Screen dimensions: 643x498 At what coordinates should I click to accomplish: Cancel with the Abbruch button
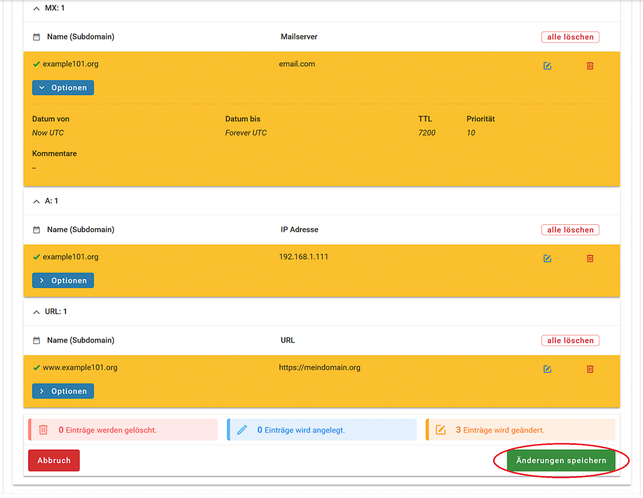click(x=54, y=460)
